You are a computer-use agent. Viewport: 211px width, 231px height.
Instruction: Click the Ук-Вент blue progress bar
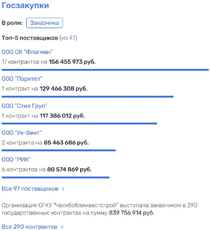click(x=59, y=150)
